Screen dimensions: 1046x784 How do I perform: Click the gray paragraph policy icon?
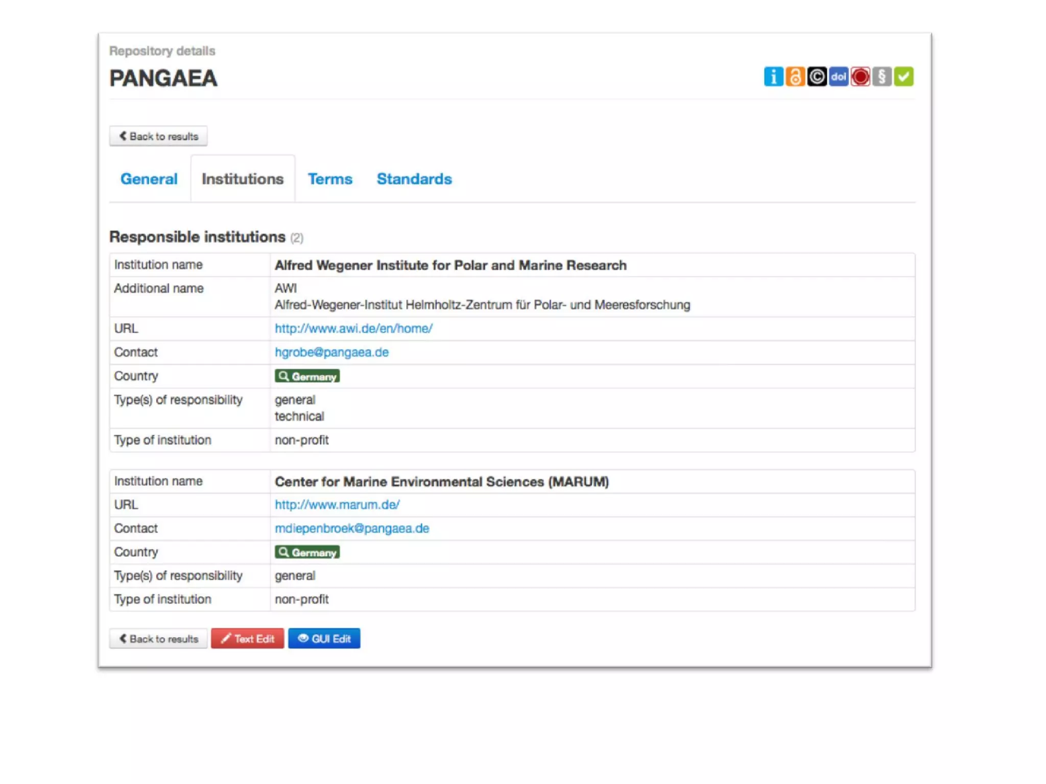[x=882, y=77]
